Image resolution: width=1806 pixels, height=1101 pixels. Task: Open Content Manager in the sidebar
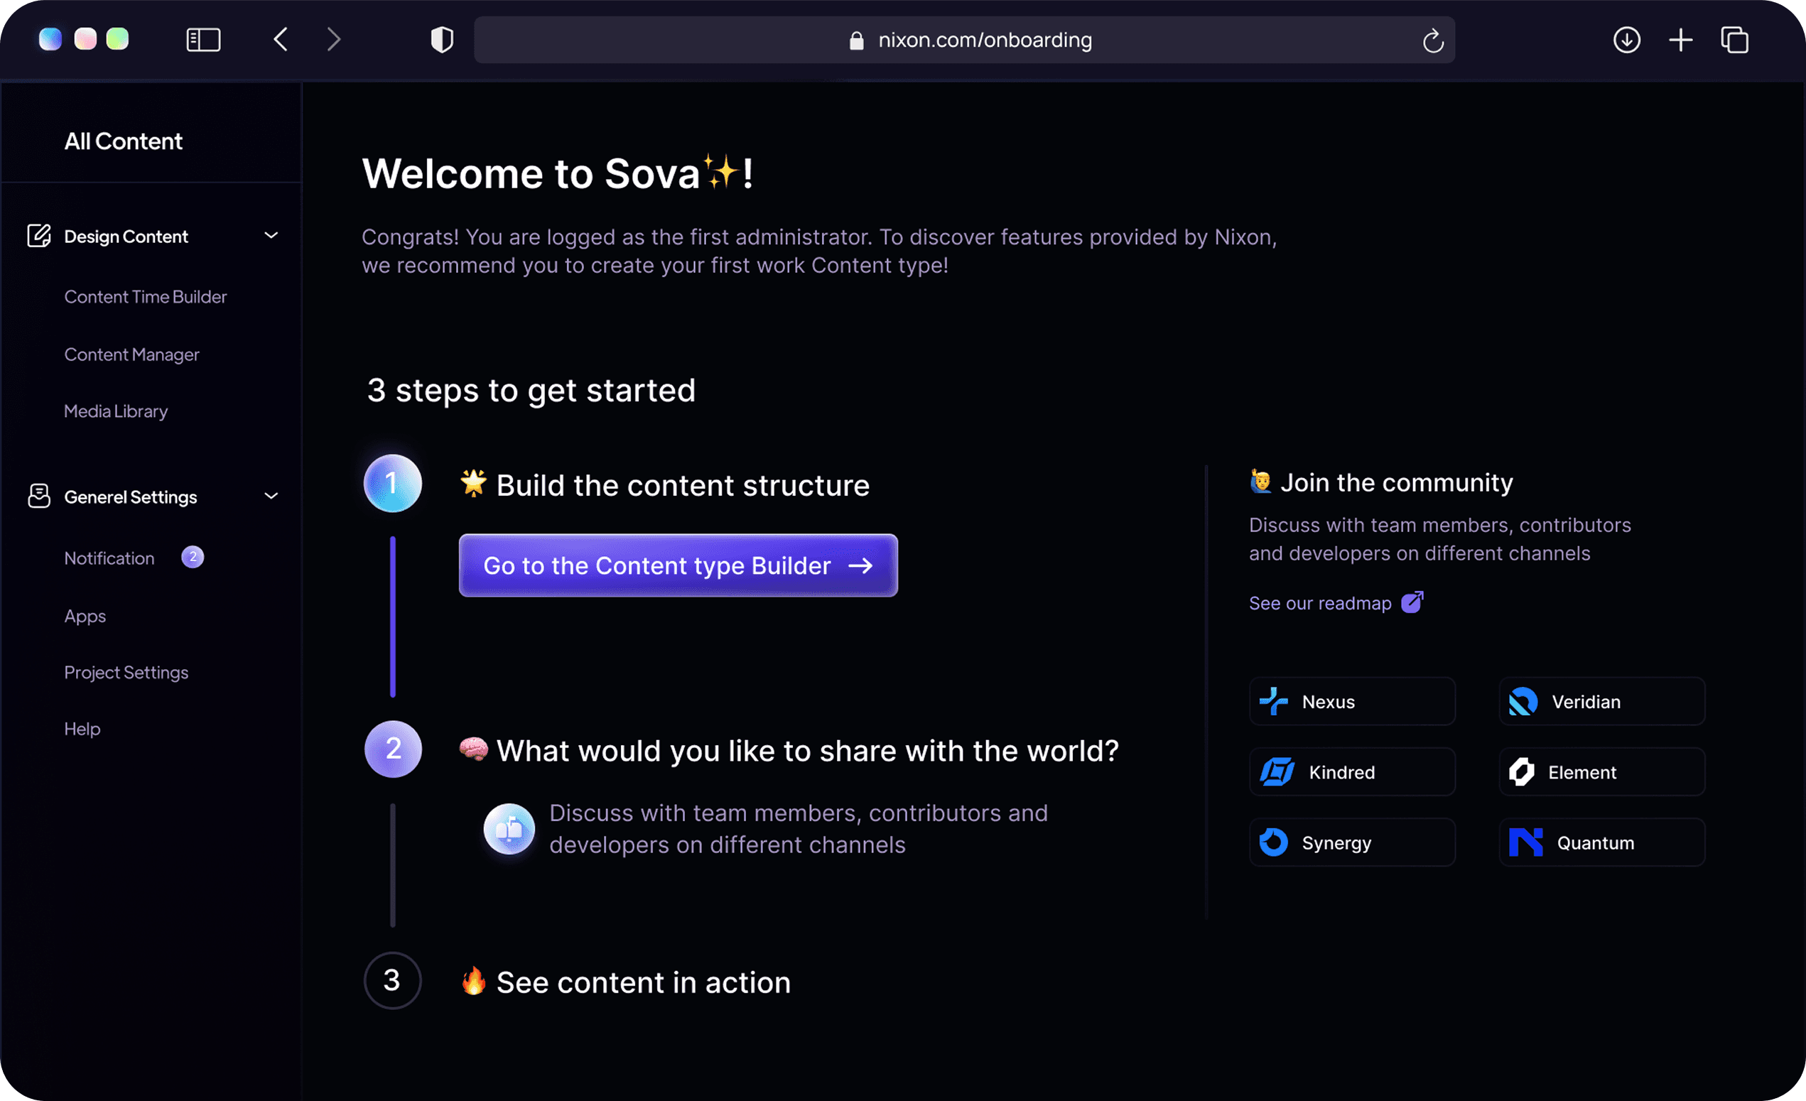pyautogui.click(x=132, y=354)
